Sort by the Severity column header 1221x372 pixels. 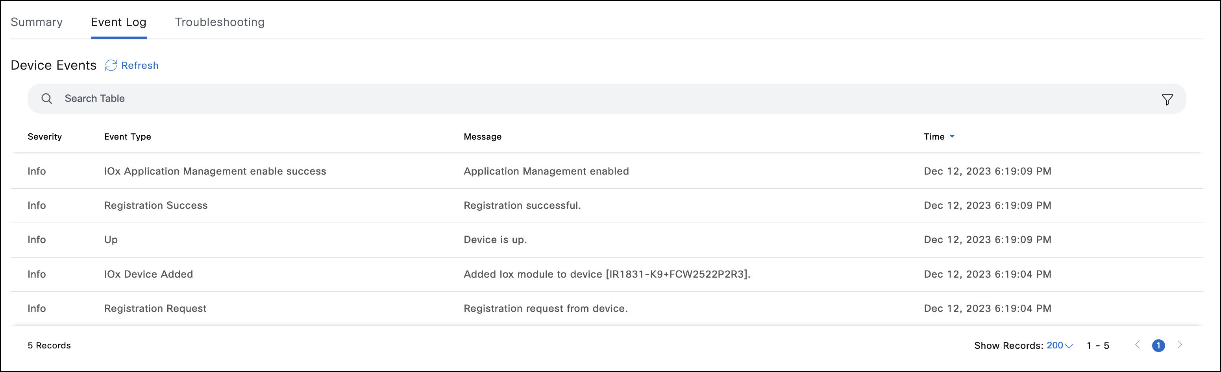[44, 137]
